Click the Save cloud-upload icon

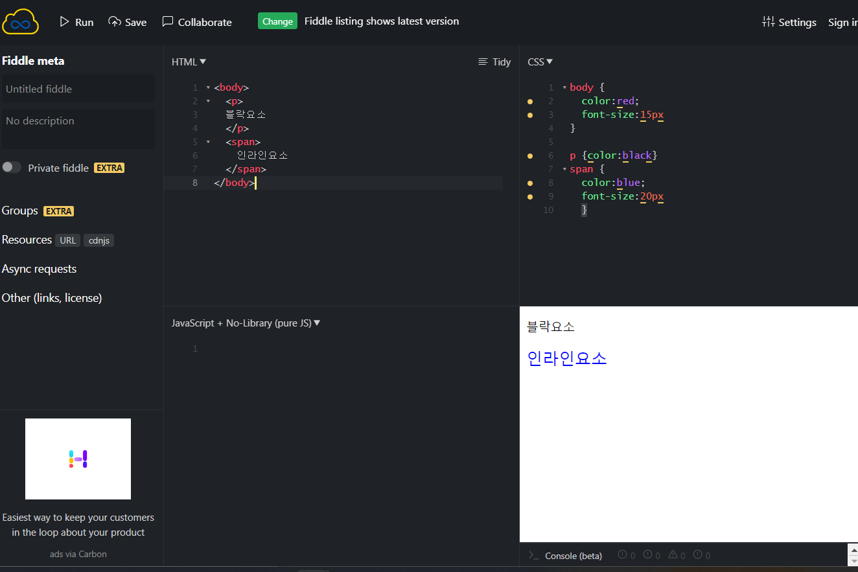115,21
